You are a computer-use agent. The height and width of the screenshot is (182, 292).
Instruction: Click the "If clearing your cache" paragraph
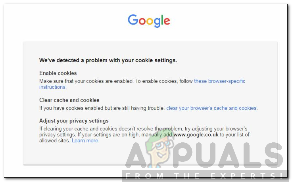click(x=119, y=129)
